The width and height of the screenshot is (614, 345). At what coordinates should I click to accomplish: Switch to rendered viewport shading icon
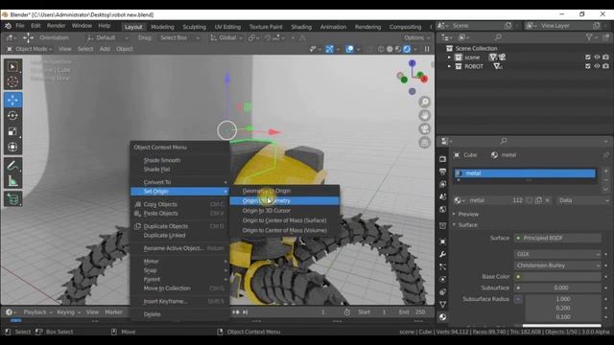coord(407,49)
